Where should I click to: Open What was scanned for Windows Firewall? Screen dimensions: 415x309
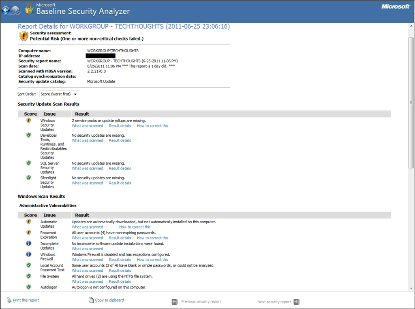click(88, 260)
